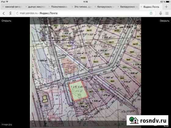Close the Яндекс.Почта tab with its x
The image size is (171, 128).
click(141, 7)
